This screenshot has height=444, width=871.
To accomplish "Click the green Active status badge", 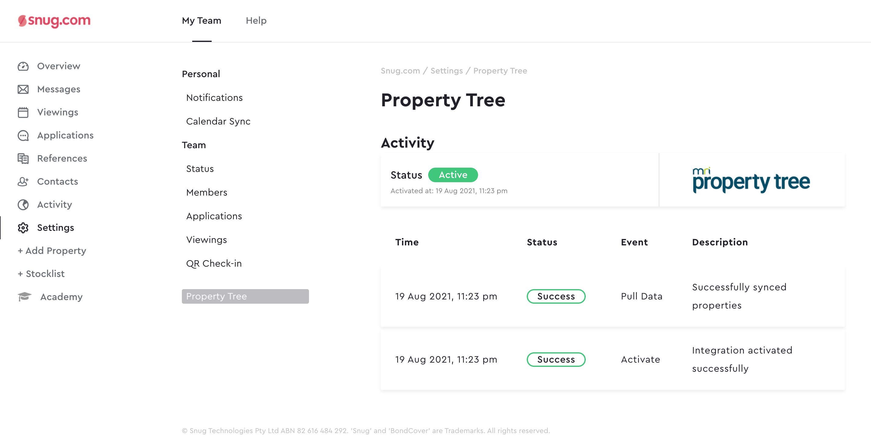I will [453, 175].
